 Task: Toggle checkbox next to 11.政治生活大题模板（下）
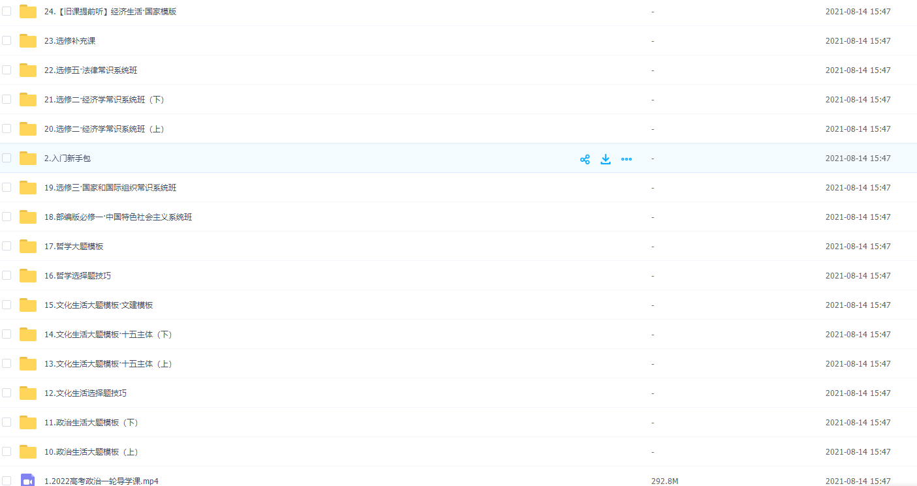[7, 422]
